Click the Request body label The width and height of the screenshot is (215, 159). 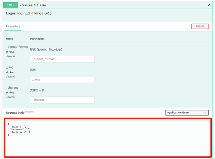15,113
